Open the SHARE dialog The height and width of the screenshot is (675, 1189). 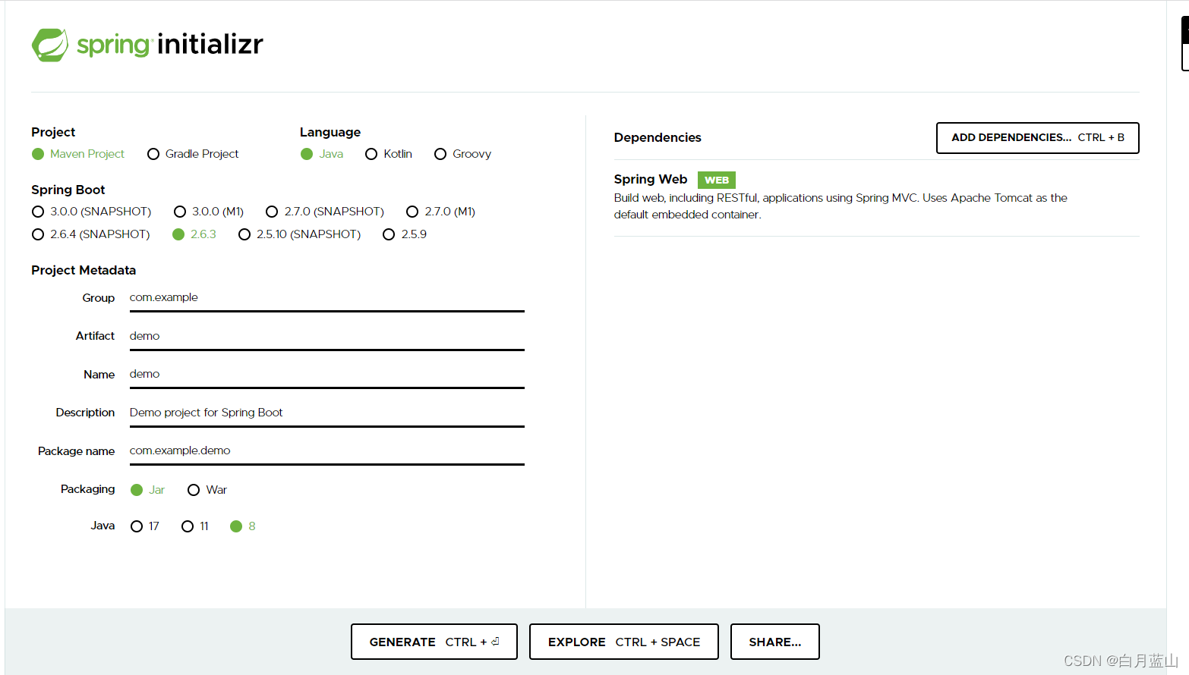pyautogui.click(x=775, y=642)
